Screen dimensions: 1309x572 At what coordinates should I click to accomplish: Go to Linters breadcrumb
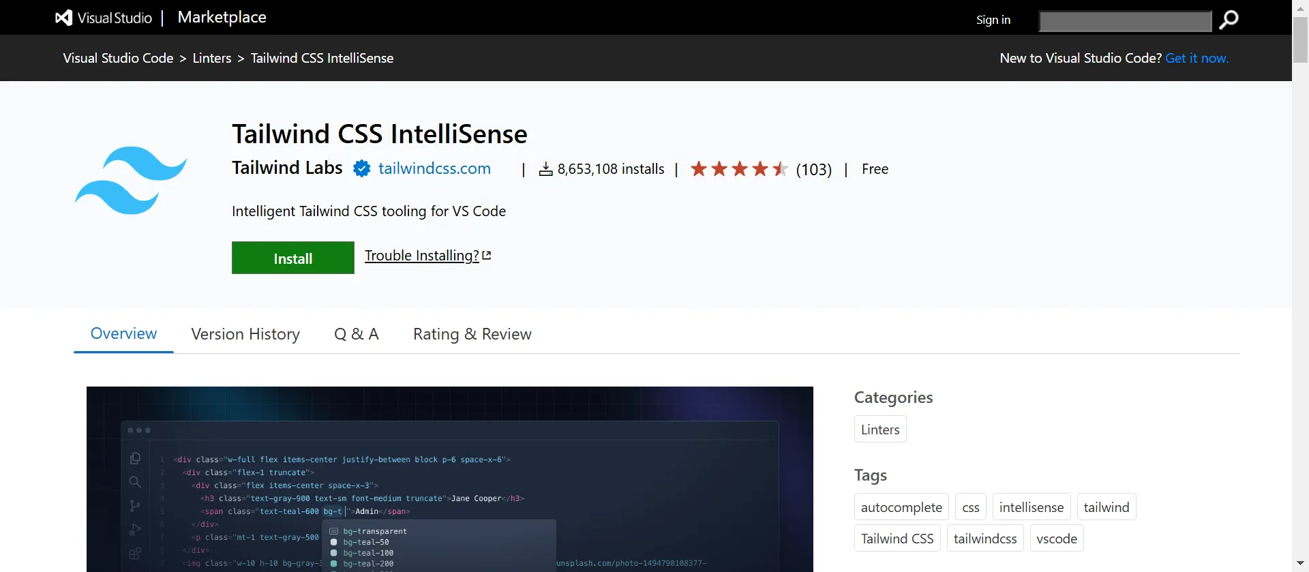[212, 58]
